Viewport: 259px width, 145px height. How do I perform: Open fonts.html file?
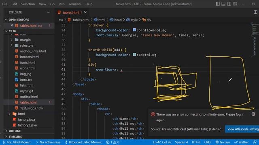28,62
